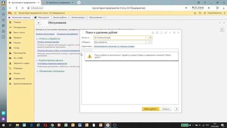Click ellipsis button in Отбирать field
Image resolution: width=227 pixels, height=128 pixels.
tap(147, 42)
